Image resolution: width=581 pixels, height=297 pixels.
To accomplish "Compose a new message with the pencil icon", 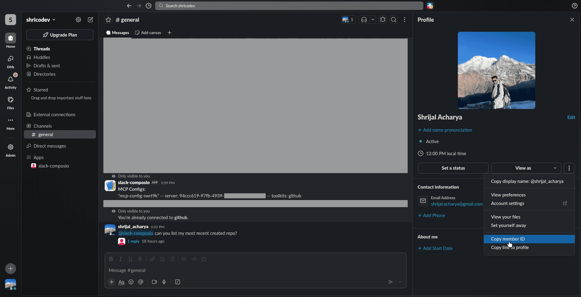I will click(x=90, y=20).
